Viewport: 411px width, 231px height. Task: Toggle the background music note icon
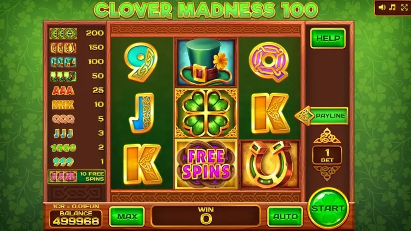point(392,7)
